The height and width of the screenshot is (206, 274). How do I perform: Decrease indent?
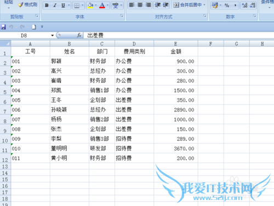pyautogui.click(x=157, y=5)
